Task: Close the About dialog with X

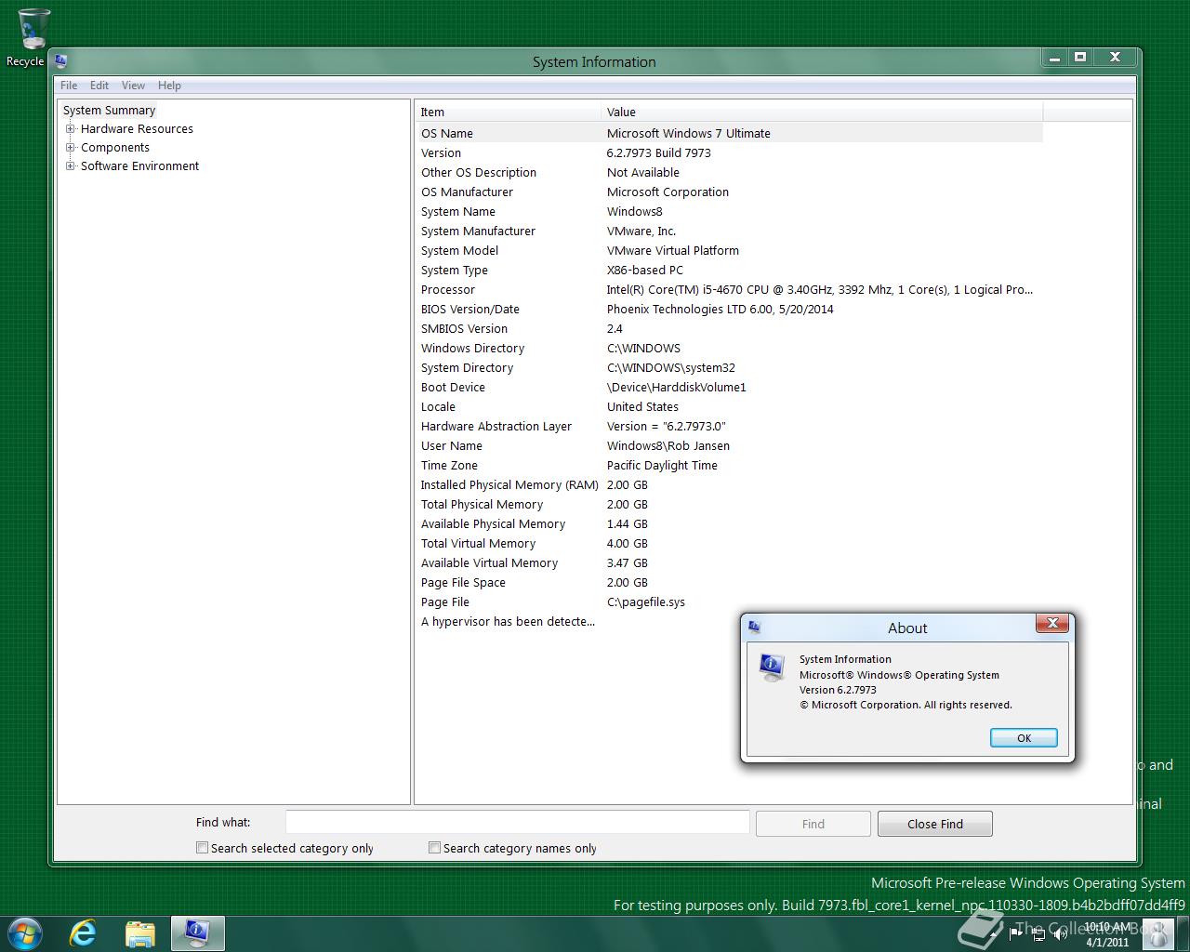Action: point(1052,623)
